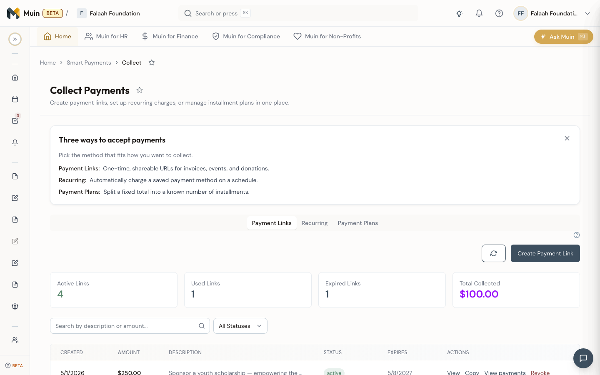This screenshot has width=600, height=375.
Task: Open the people group sidebar icon
Action: (15, 340)
